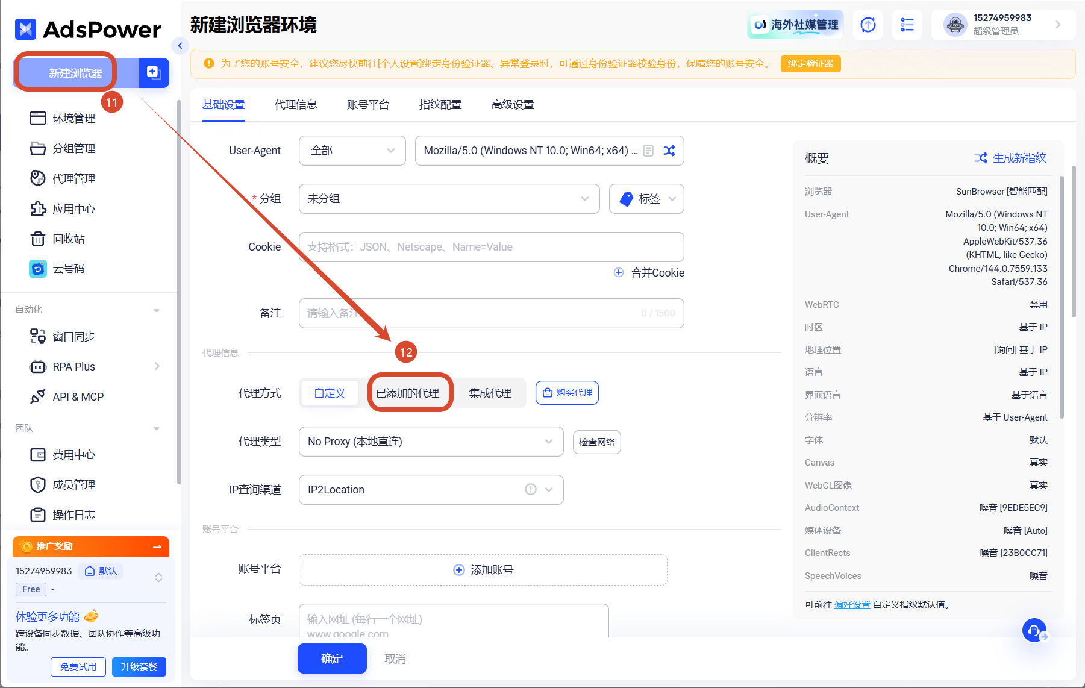
Task: Collapse the 自动化 sidebar section
Action: click(x=157, y=310)
